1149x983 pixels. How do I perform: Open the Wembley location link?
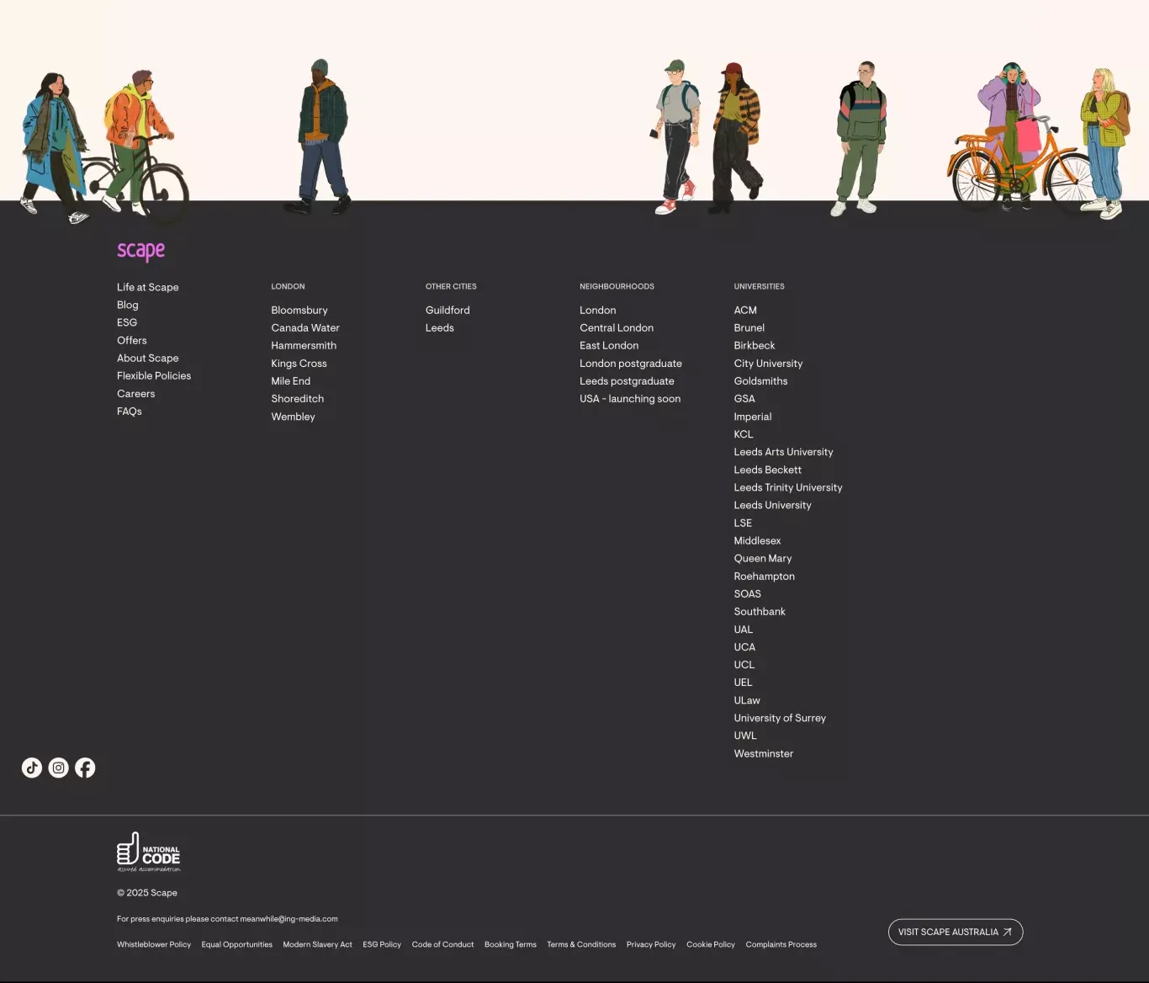click(x=294, y=416)
